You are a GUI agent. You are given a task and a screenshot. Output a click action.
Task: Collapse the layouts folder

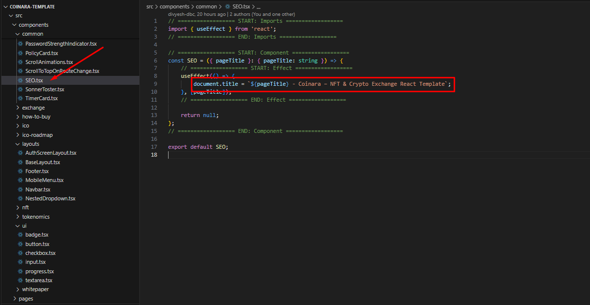tap(18, 144)
